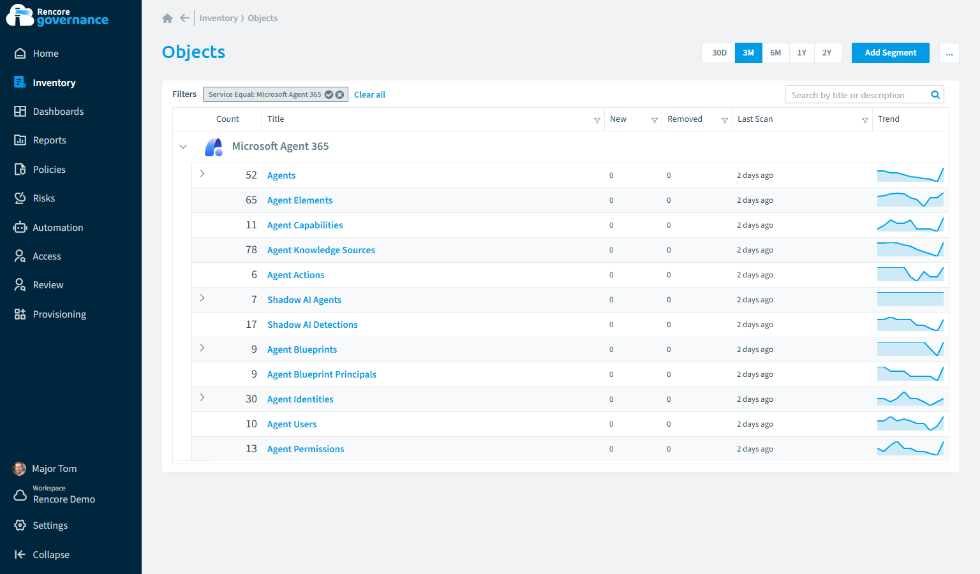Open the Shadow AI Detections link
The image size is (980, 574).
tap(313, 325)
